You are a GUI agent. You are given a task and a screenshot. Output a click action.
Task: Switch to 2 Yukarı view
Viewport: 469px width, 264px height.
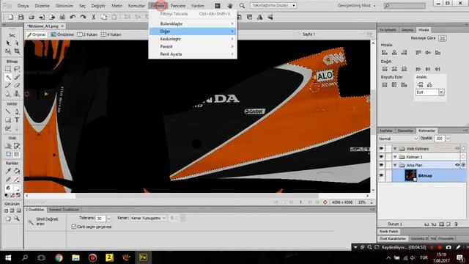coord(87,34)
